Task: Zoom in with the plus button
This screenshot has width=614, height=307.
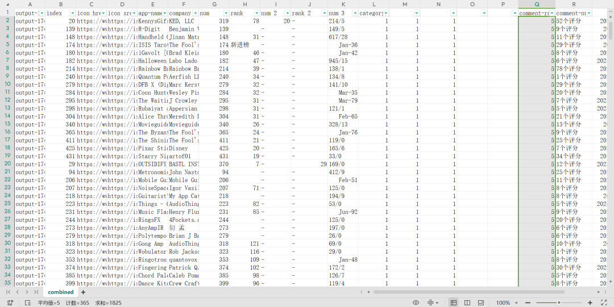Action: 590,302
